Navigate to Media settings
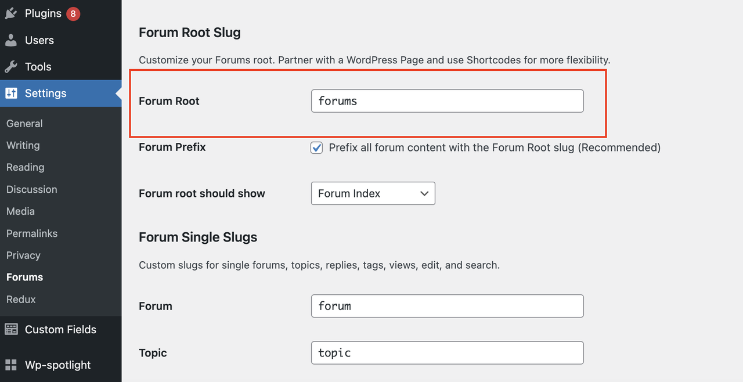Viewport: 743px width, 382px height. [x=20, y=211]
